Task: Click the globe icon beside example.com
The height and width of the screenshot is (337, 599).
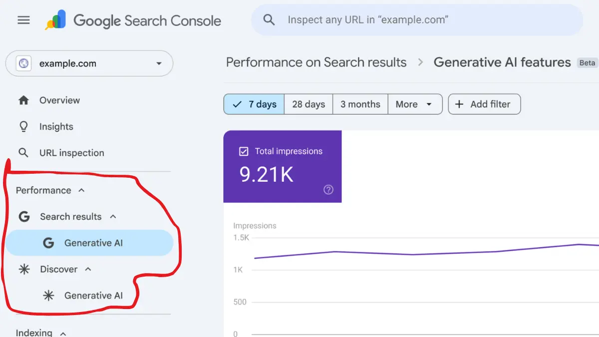Action: 23,63
